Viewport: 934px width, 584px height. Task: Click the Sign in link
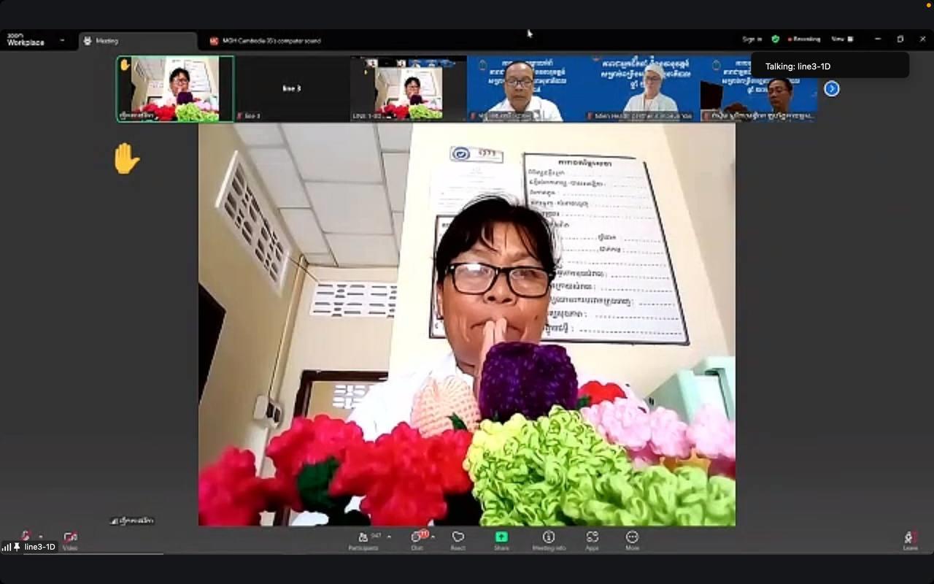coord(752,39)
